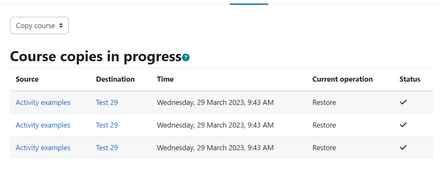Click the second row status checkmark
Image resolution: width=440 pixels, height=170 pixels.
(x=403, y=125)
